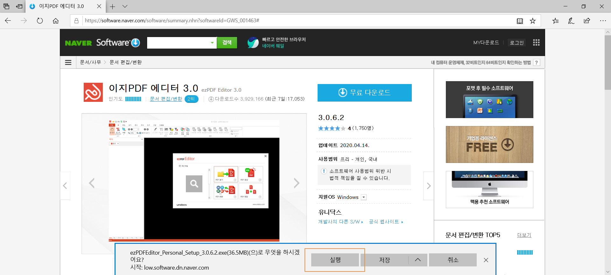Open 개발사의 다른 S/W link
Image resolution: width=611 pixels, height=275 pixels.
(341, 222)
